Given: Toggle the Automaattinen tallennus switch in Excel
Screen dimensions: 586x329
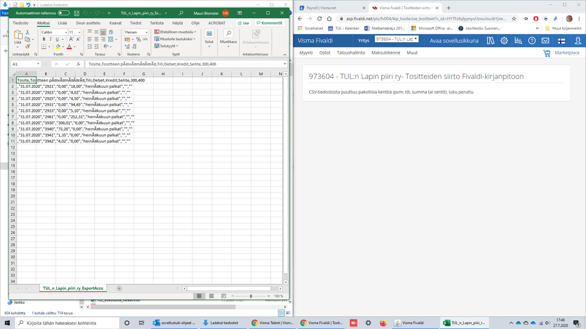Looking at the screenshot, I should (x=63, y=13).
